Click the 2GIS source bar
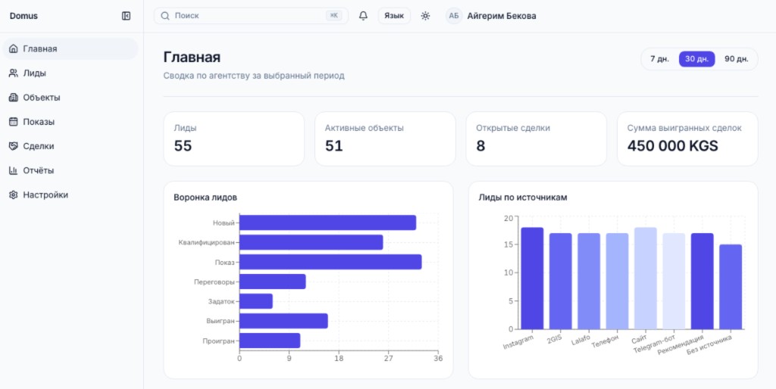This screenshot has width=776, height=389. [x=560, y=282]
